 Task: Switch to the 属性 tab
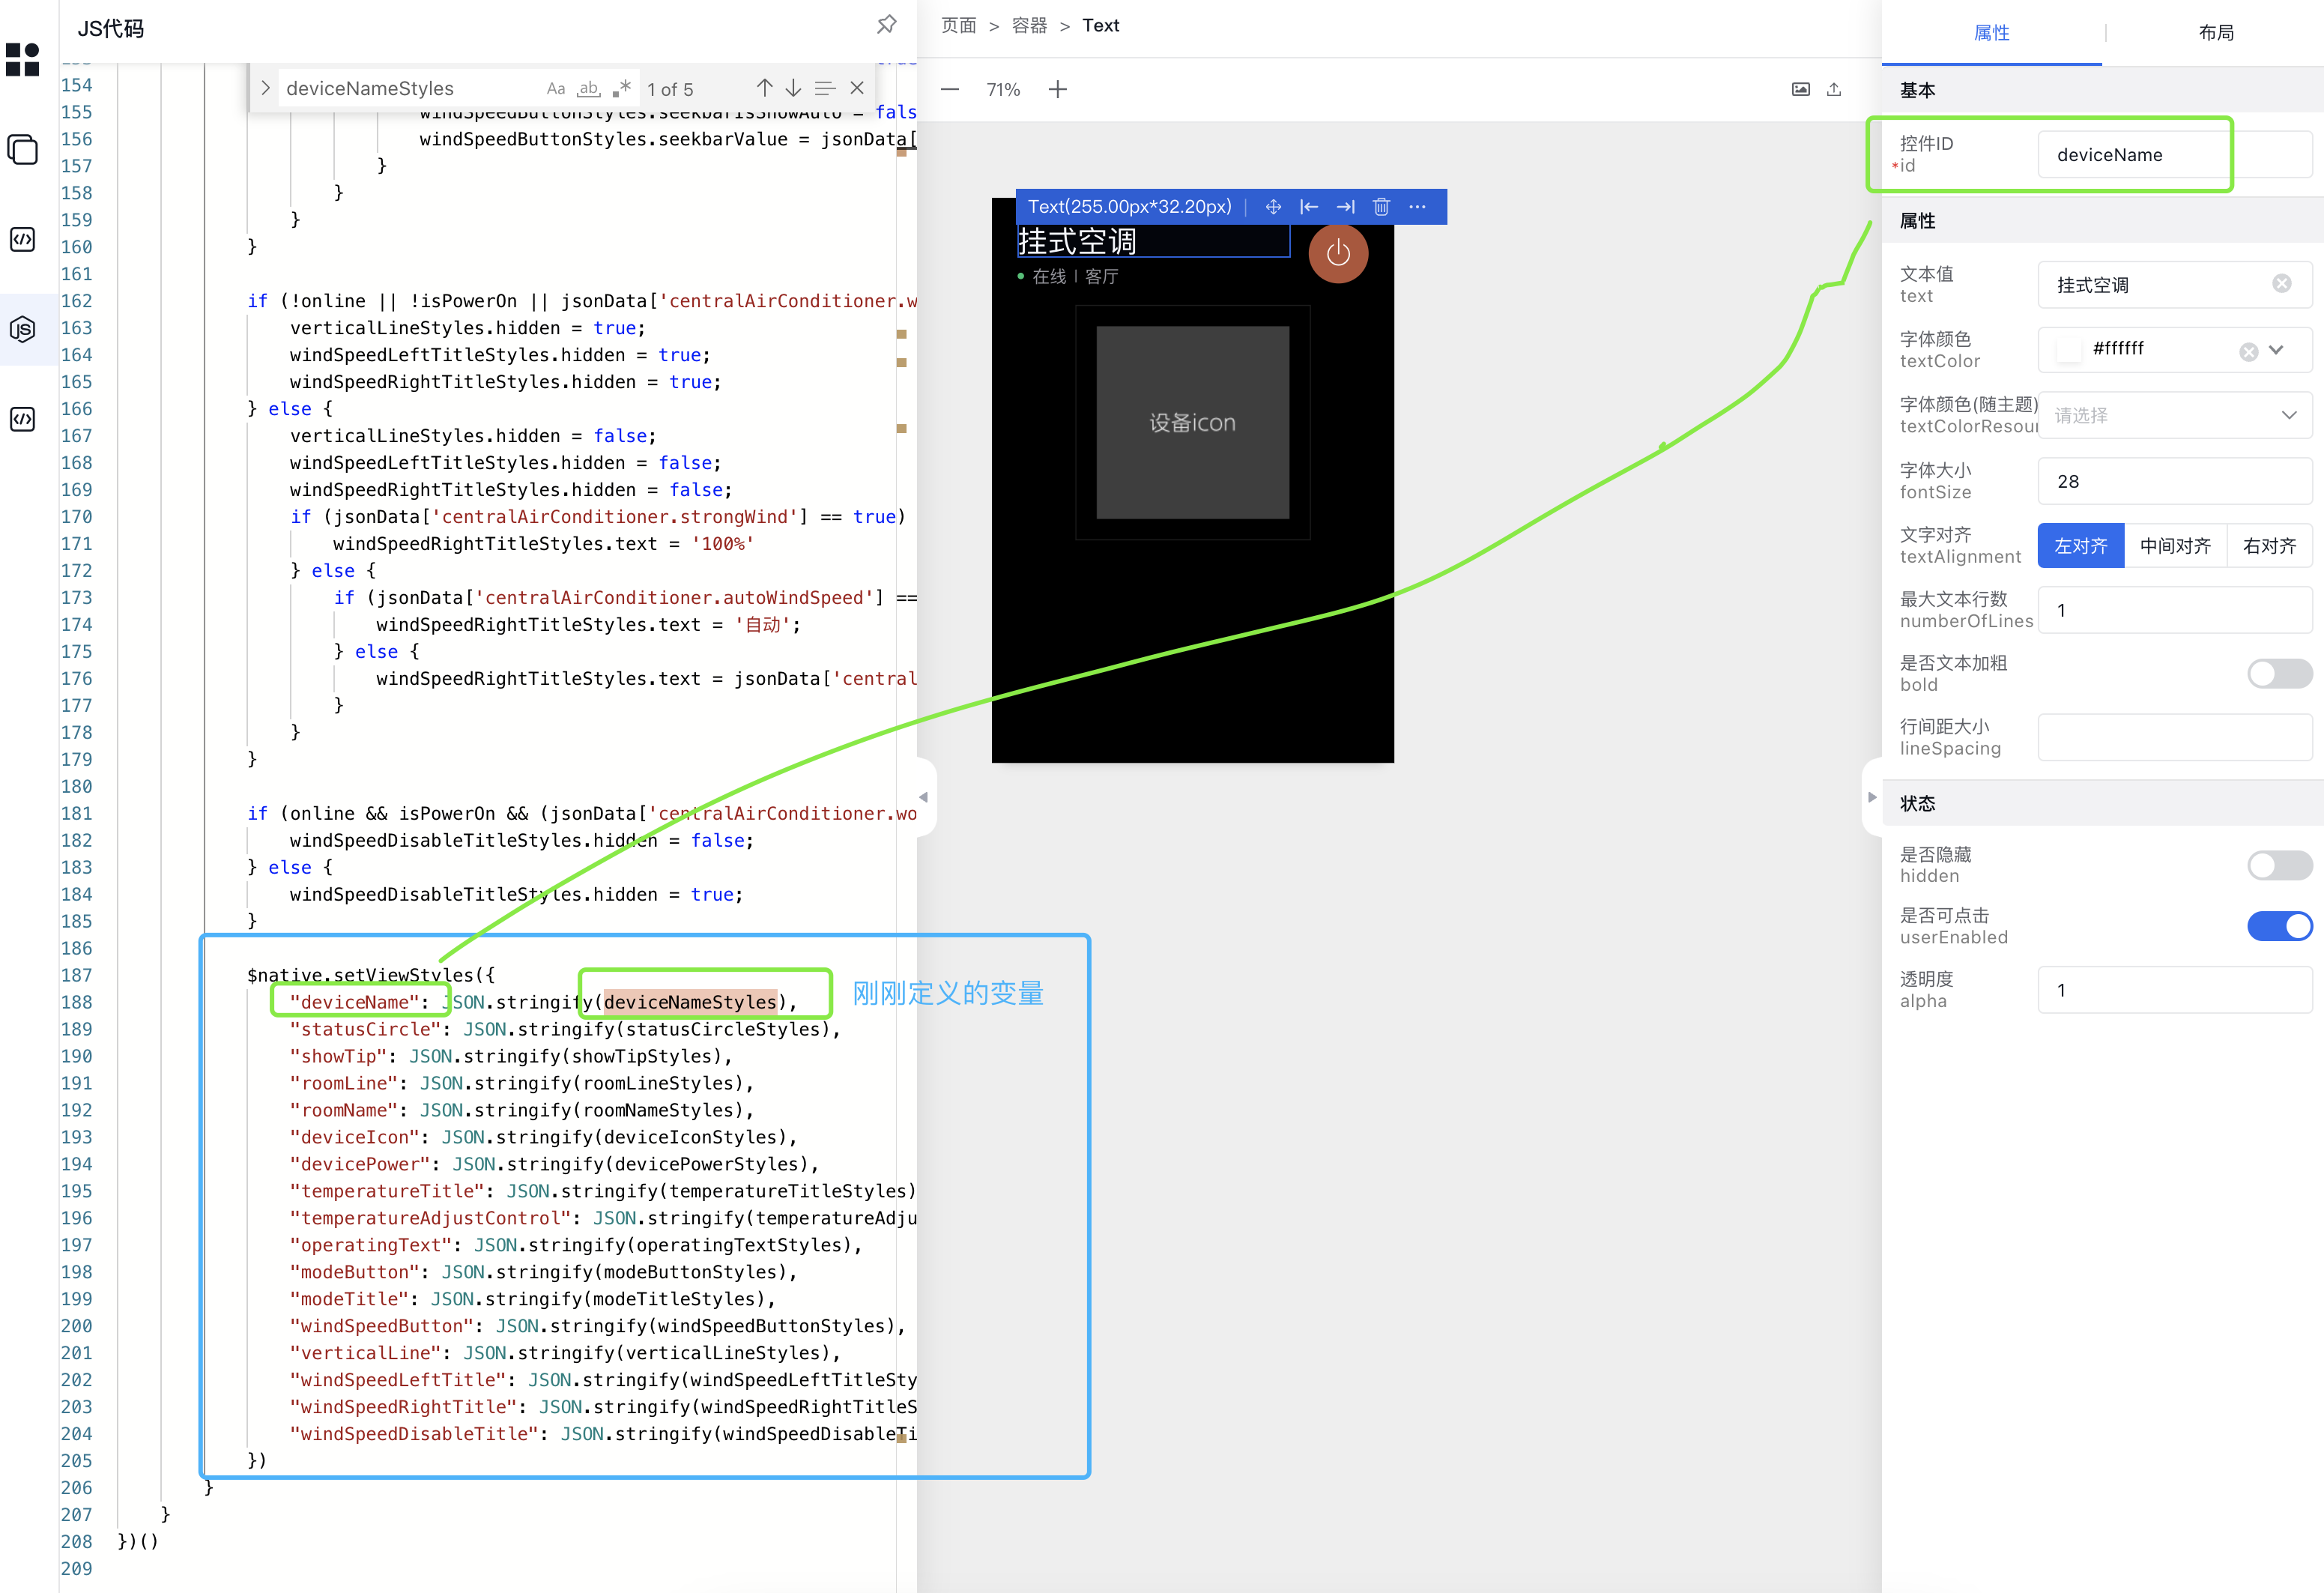(1991, 33)
